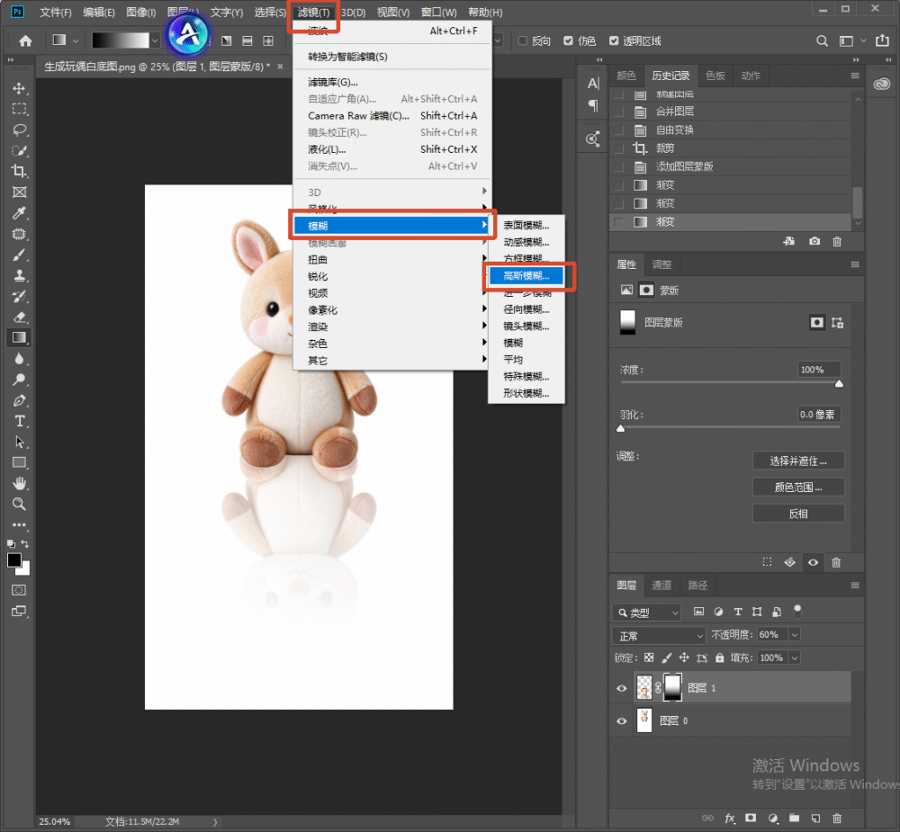This screenshot has width=900, height=832.
Task: Click the 反相 button
Action: pos(798,514)
